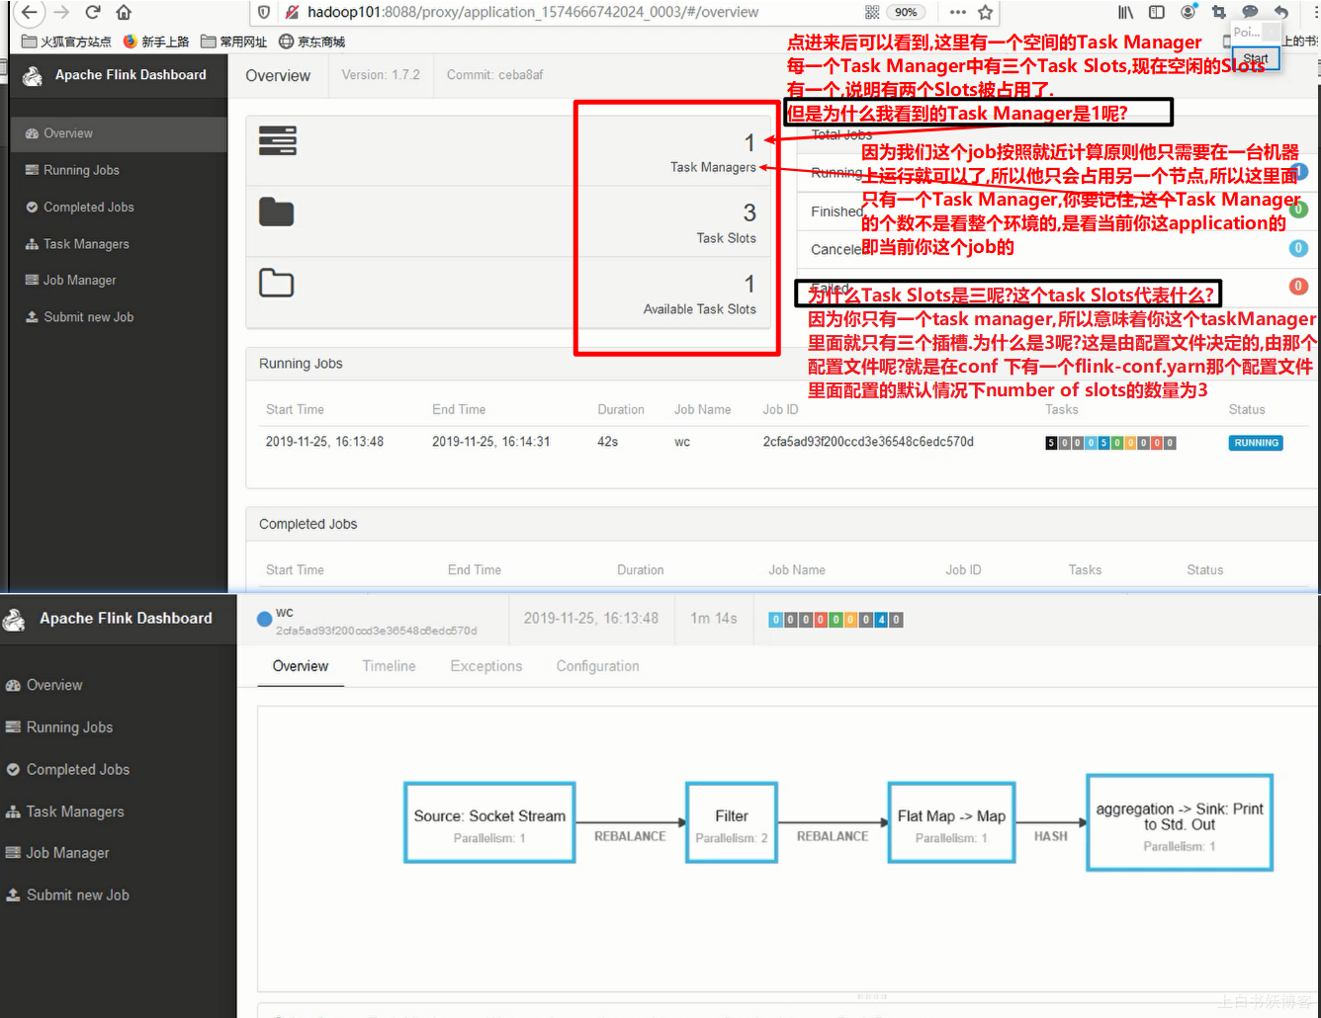Click start time 2019-11-25, 16:13:48 in Running Jobs table
The width and height of the screenshot is (1321, 1018).
324,442
